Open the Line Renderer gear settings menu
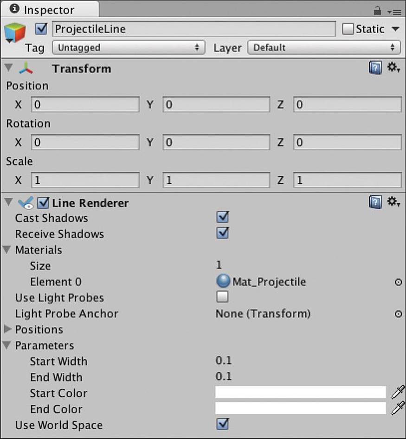Screen dimensions: 406x439 pyautogui.click(x=393, y=202)
